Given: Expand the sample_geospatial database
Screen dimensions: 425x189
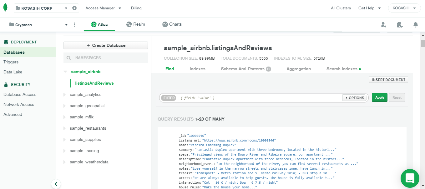Looking at the screenshot, I should pos(65,106).
